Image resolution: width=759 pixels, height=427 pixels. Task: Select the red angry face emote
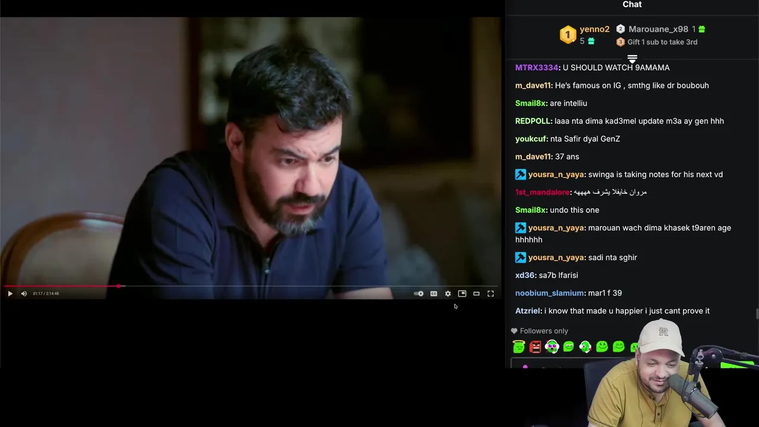point(535,347)
